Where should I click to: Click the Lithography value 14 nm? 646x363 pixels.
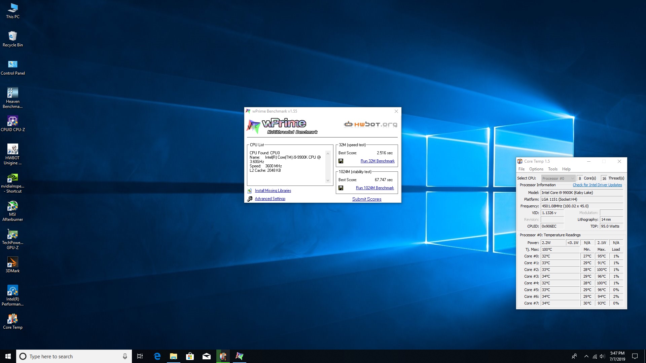pos(611,219)
